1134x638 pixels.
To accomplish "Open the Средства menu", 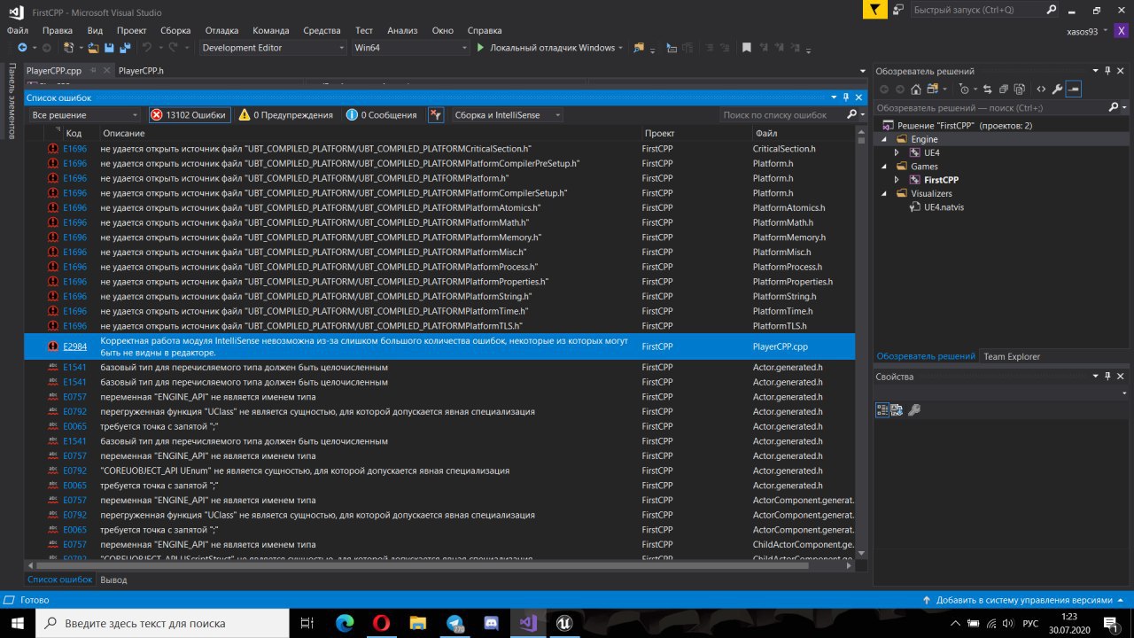I will click(x=322, y=30).
